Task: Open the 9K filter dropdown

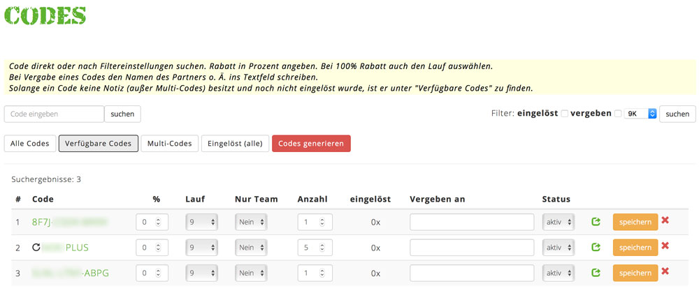Action: click(640, 114)
